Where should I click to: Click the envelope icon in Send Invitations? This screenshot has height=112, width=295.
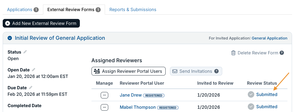tap(175, 71)
